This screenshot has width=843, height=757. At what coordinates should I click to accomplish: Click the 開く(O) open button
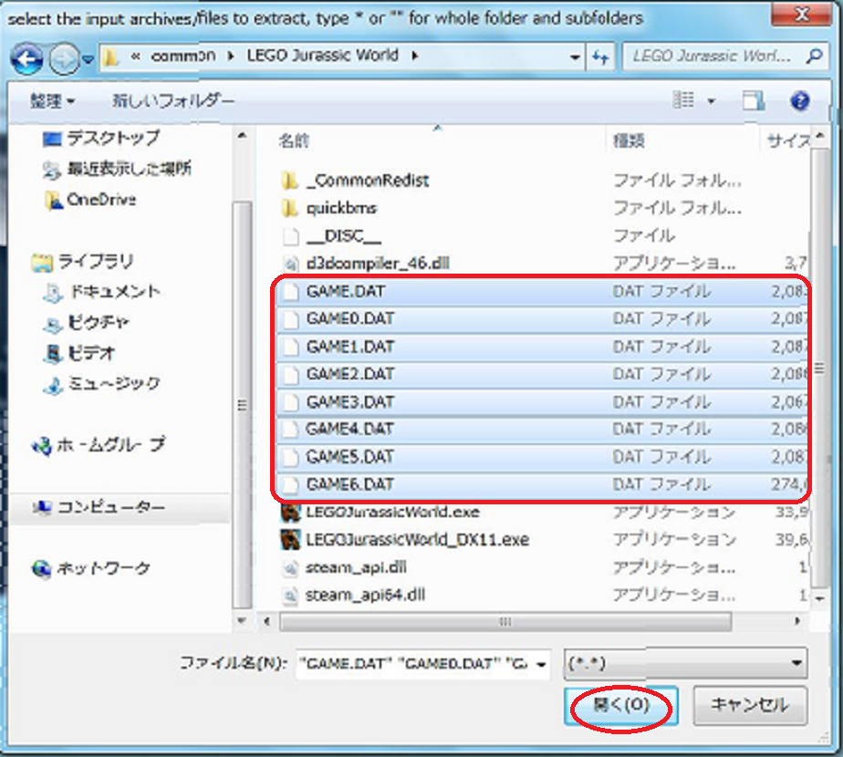tap(621, 705)
